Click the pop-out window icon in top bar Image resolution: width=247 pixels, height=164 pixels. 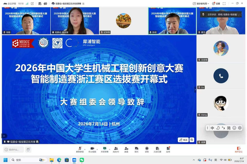coord(32,4)
